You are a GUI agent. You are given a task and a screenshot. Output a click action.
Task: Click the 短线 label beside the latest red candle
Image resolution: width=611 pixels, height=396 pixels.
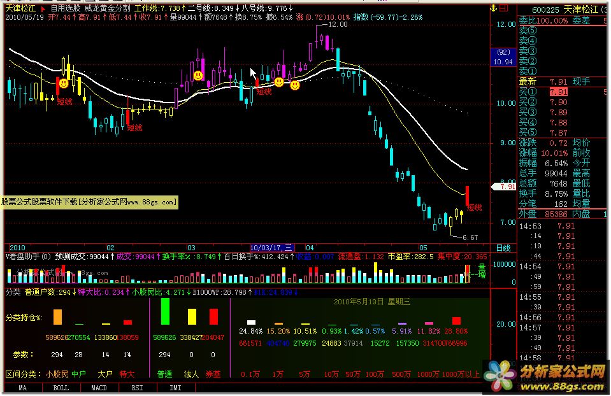pyautogui.click(x=474, y=208)
